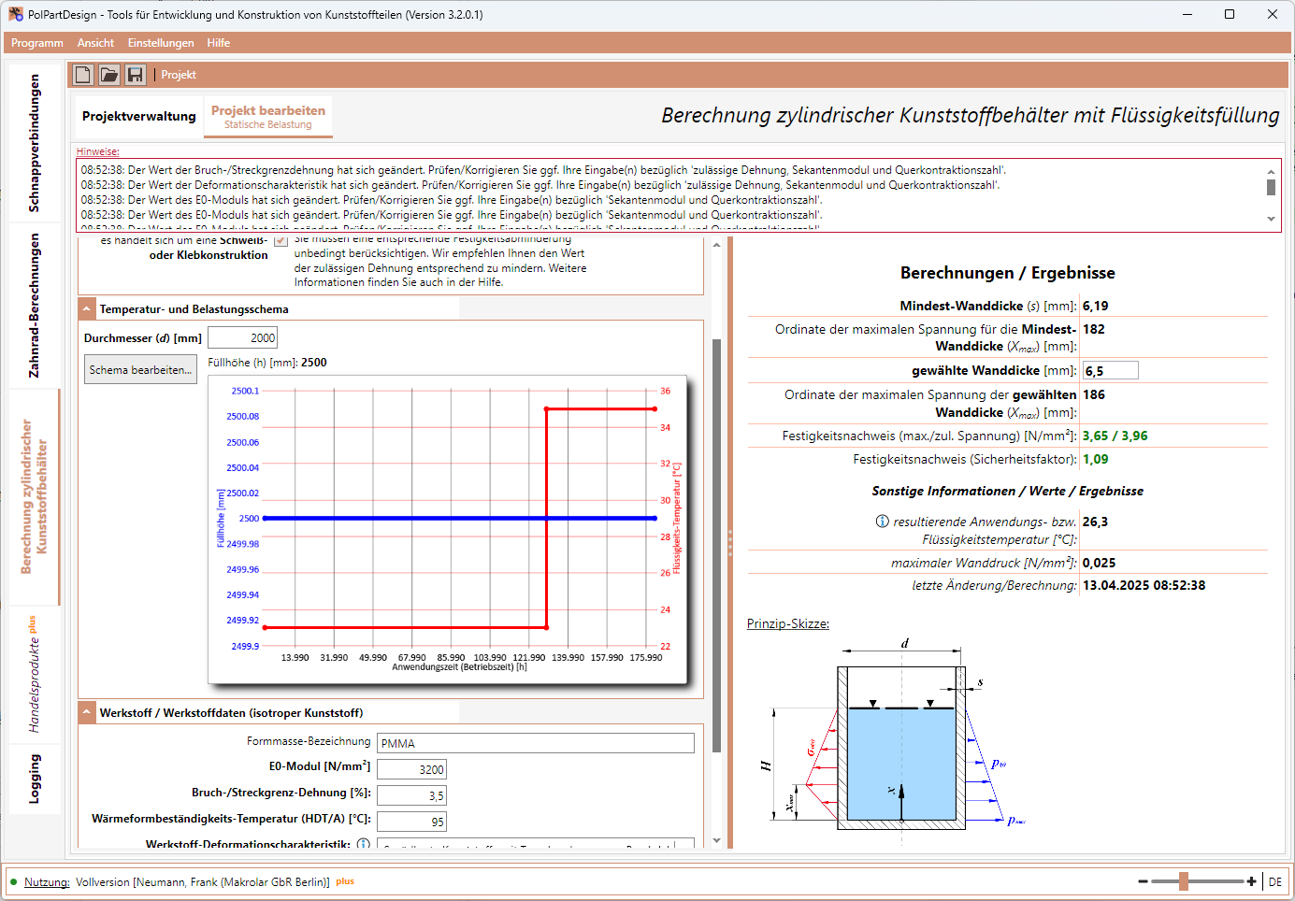Click the left panel vertical scrollbar thumb
1295x901 pixels.
click(717, 545)
